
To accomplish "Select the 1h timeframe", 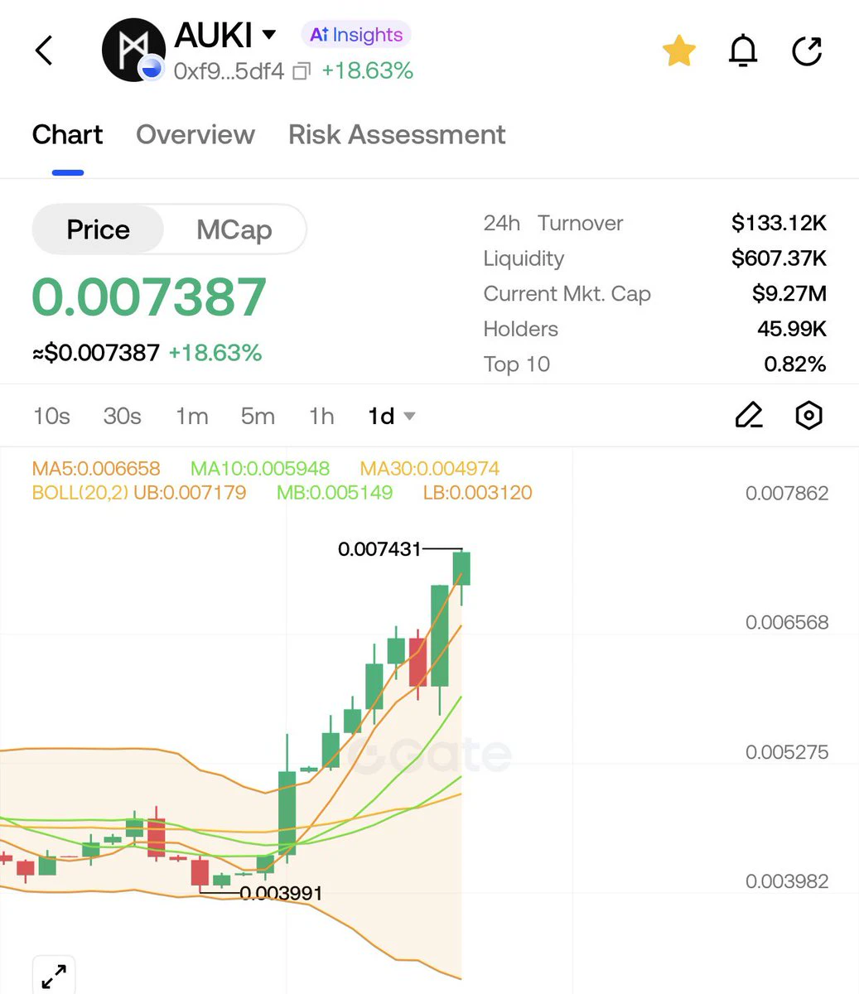I will coord(321,416).
